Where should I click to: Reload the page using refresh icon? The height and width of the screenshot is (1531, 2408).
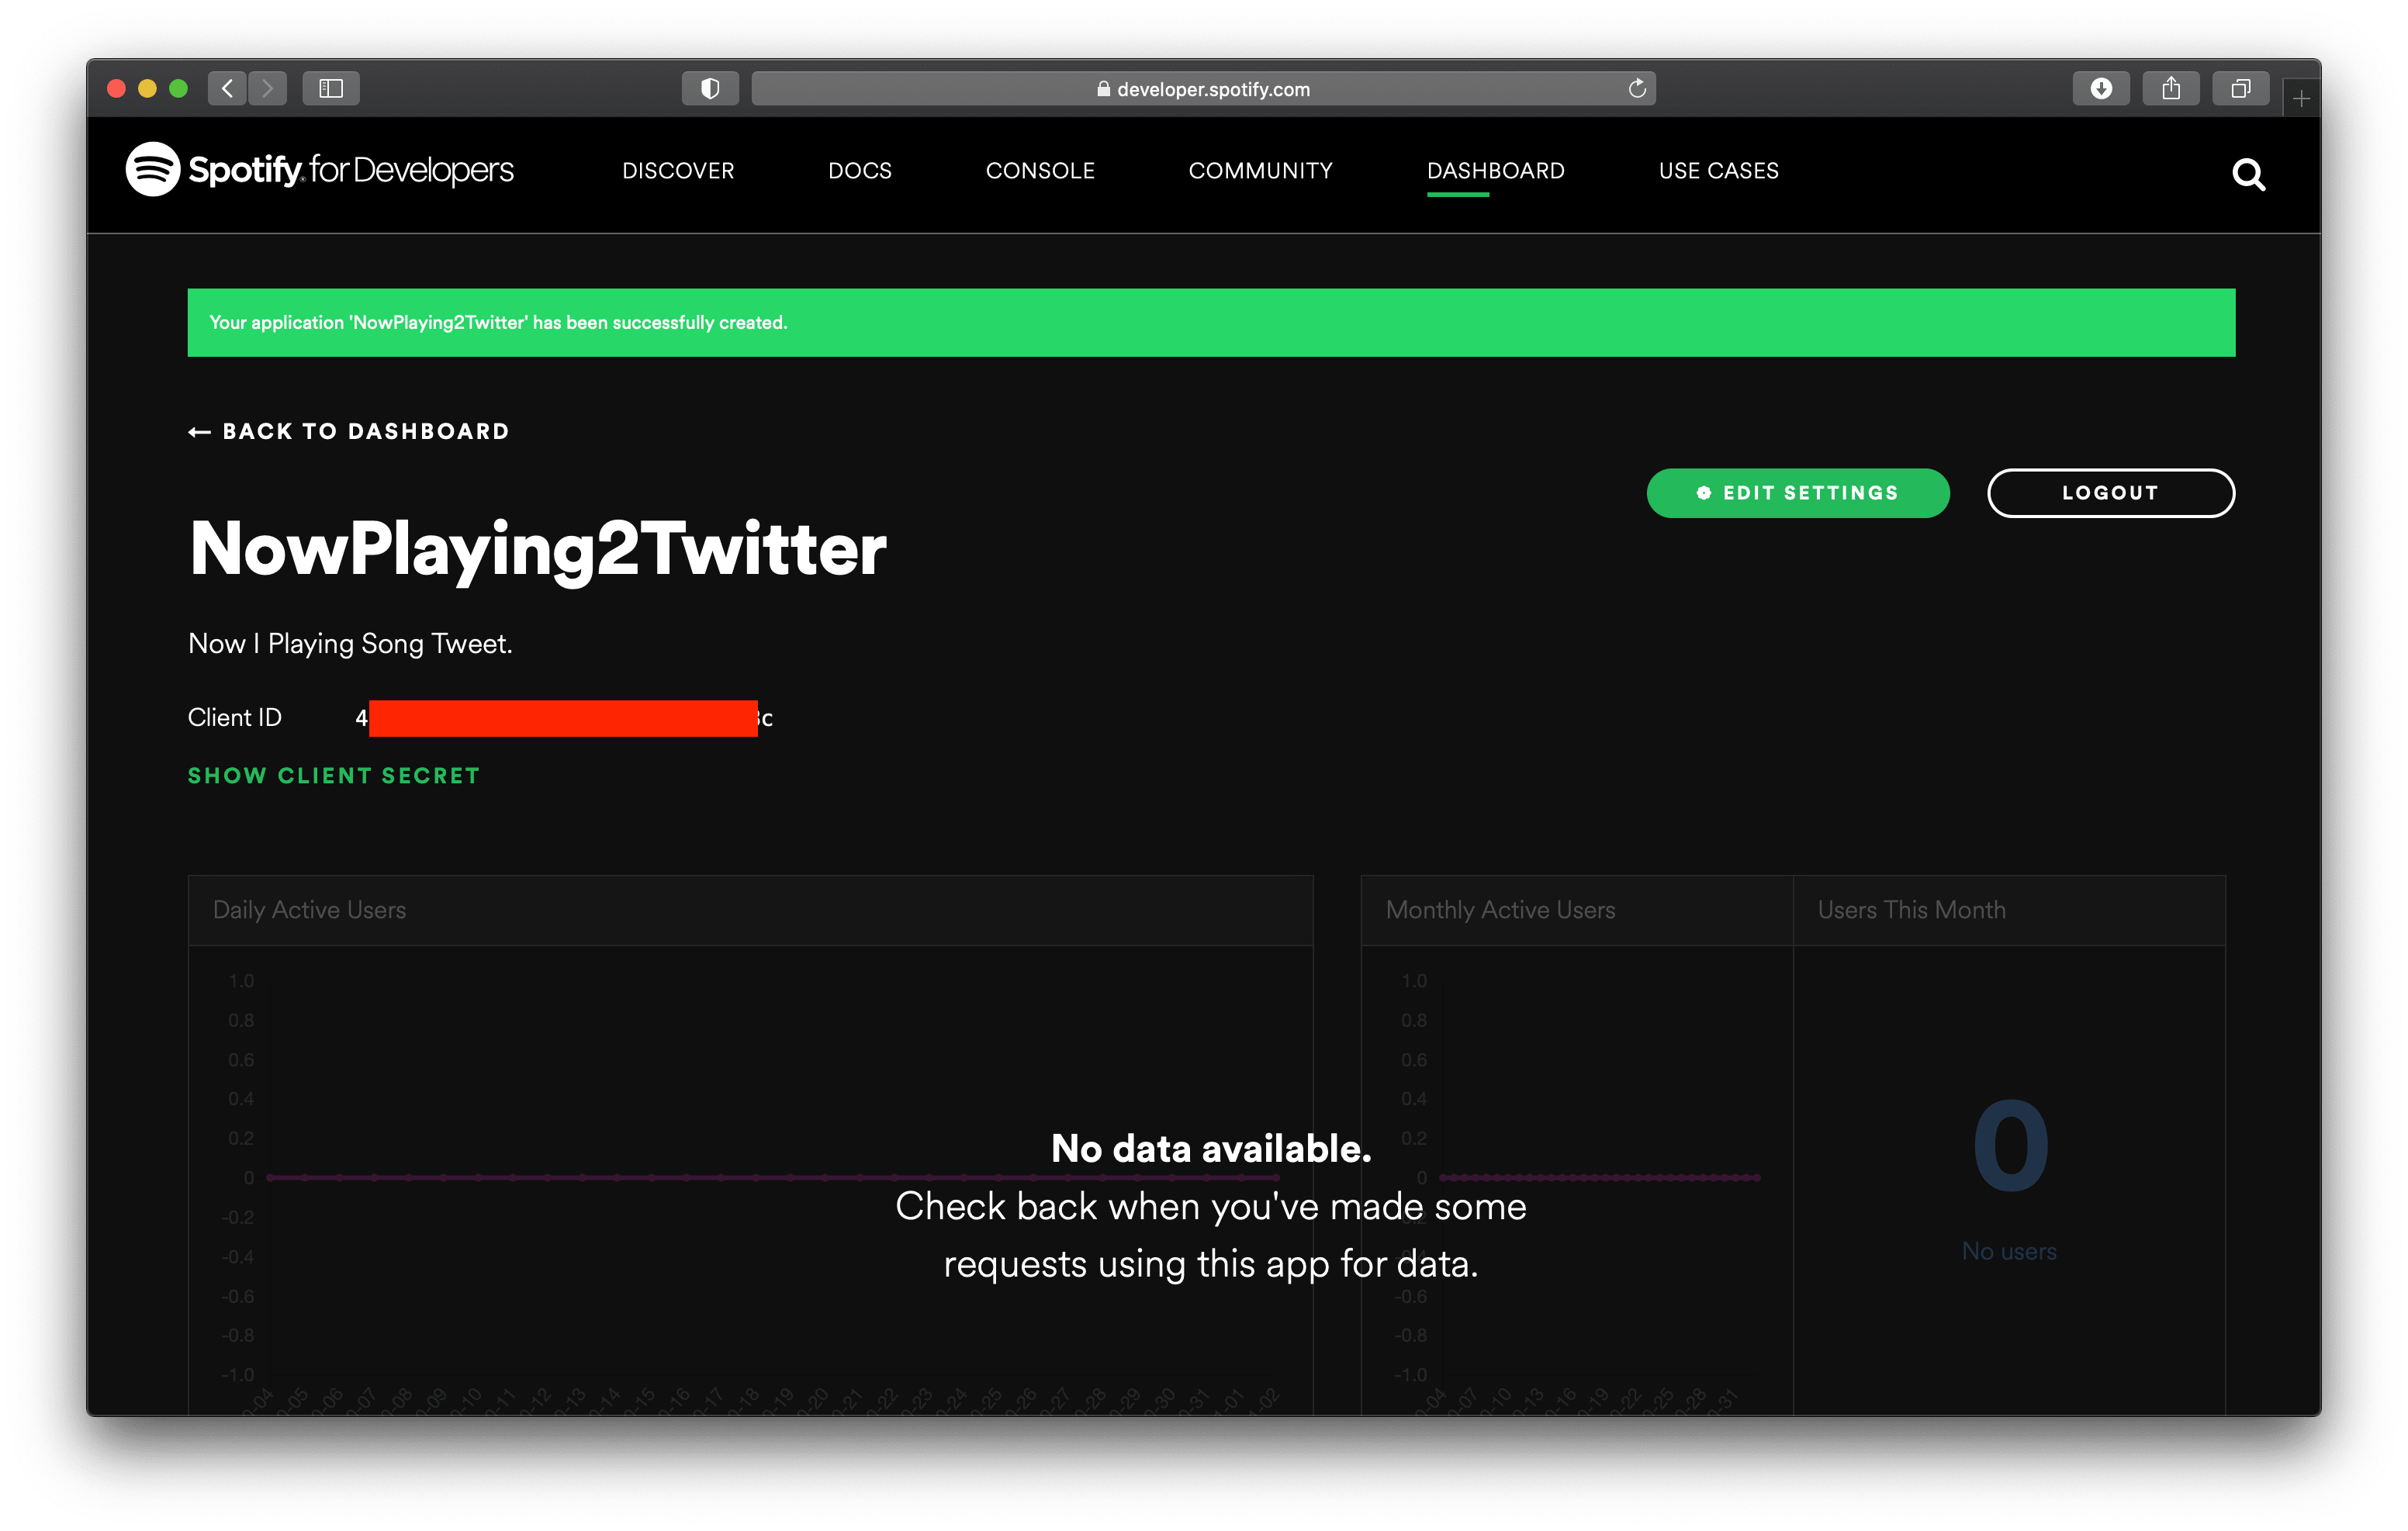(x=1636, y=88)
